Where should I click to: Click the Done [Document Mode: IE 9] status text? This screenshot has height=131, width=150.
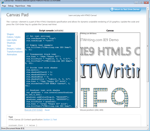tap(13, 128)
